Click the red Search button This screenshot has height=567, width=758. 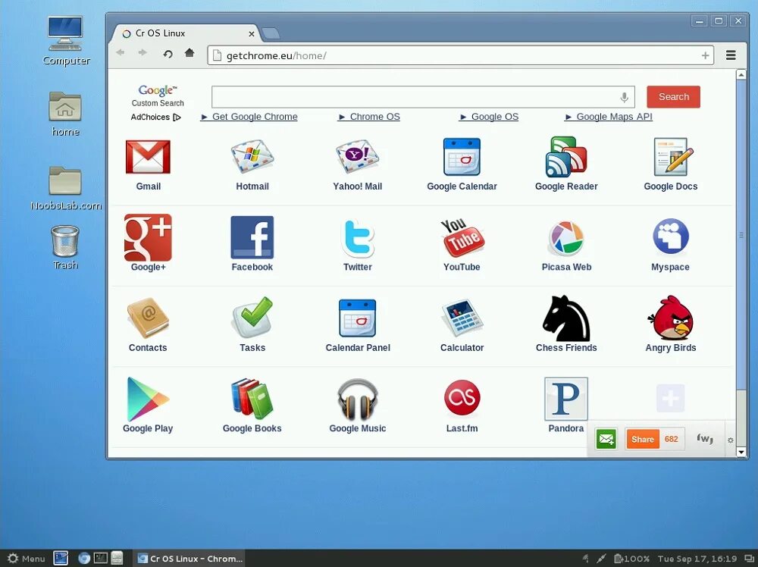click(673, 97)
